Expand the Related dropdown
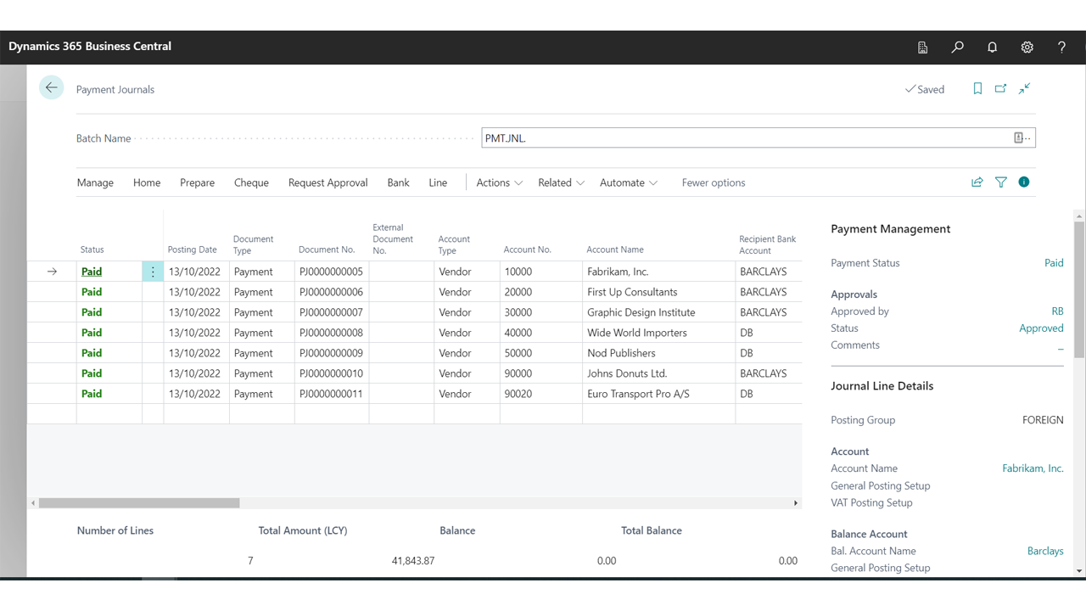 (x=562, y=182)
